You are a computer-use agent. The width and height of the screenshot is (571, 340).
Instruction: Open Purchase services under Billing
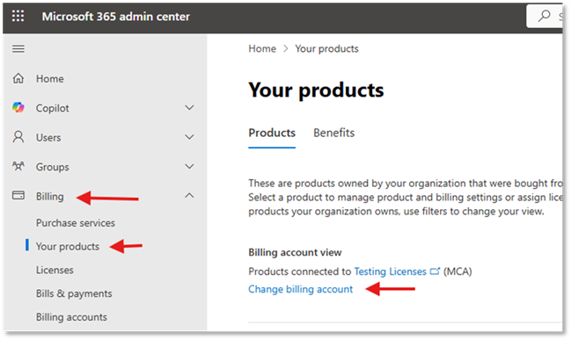(76, 223)
